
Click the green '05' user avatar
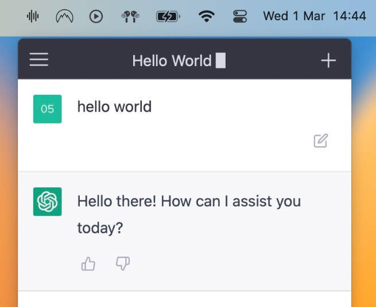coord(48,109)
